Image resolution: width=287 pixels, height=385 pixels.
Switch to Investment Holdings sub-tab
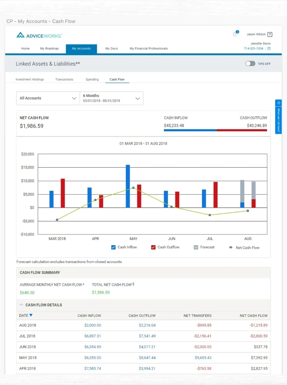pyautogui.click(x=30, y=79)
